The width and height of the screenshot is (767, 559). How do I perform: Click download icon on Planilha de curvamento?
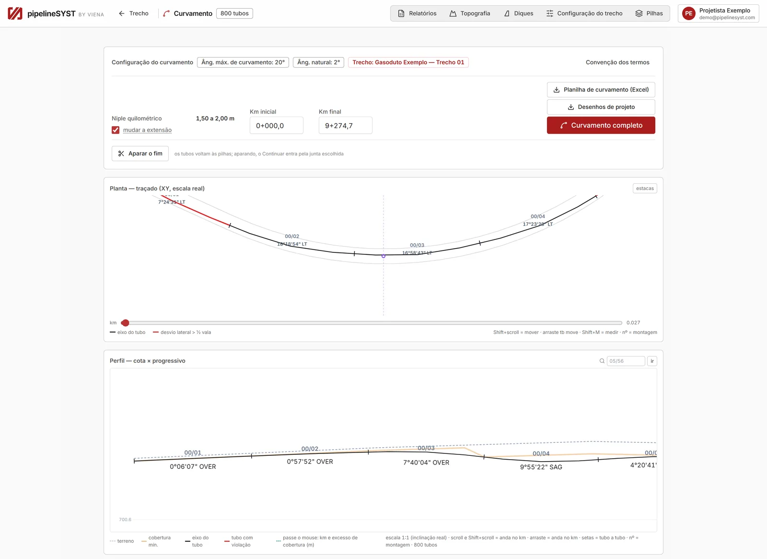click(557, 90)
